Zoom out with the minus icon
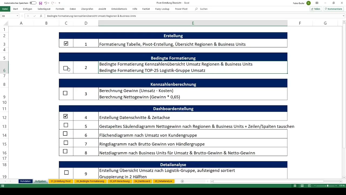 coord(315,186)
